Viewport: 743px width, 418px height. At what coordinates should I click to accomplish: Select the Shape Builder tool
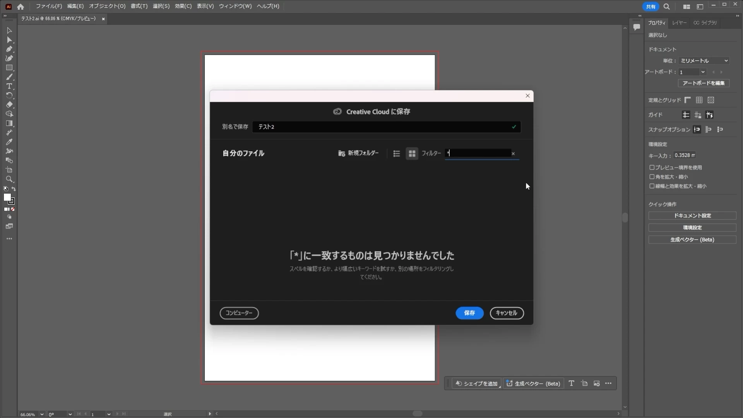pos(9,114)
